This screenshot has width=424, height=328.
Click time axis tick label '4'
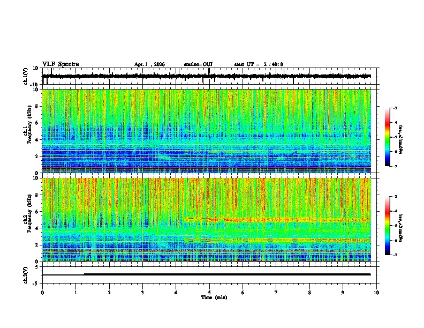pyautogui.click(x=176, y=293)
